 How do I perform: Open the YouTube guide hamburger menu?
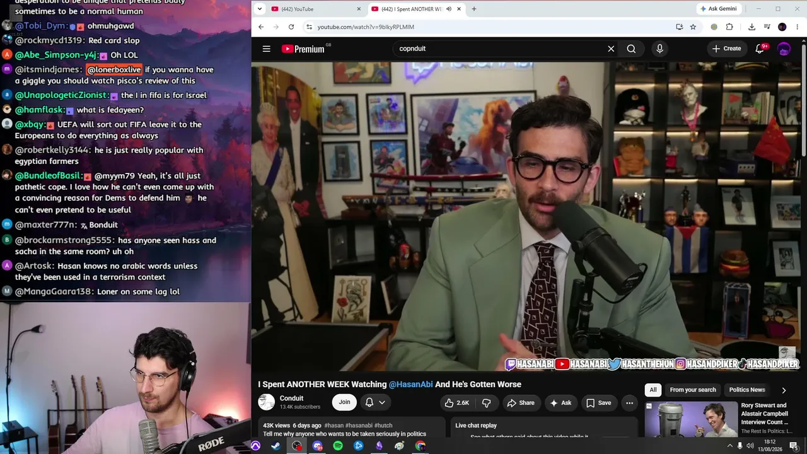pos(266,49)
